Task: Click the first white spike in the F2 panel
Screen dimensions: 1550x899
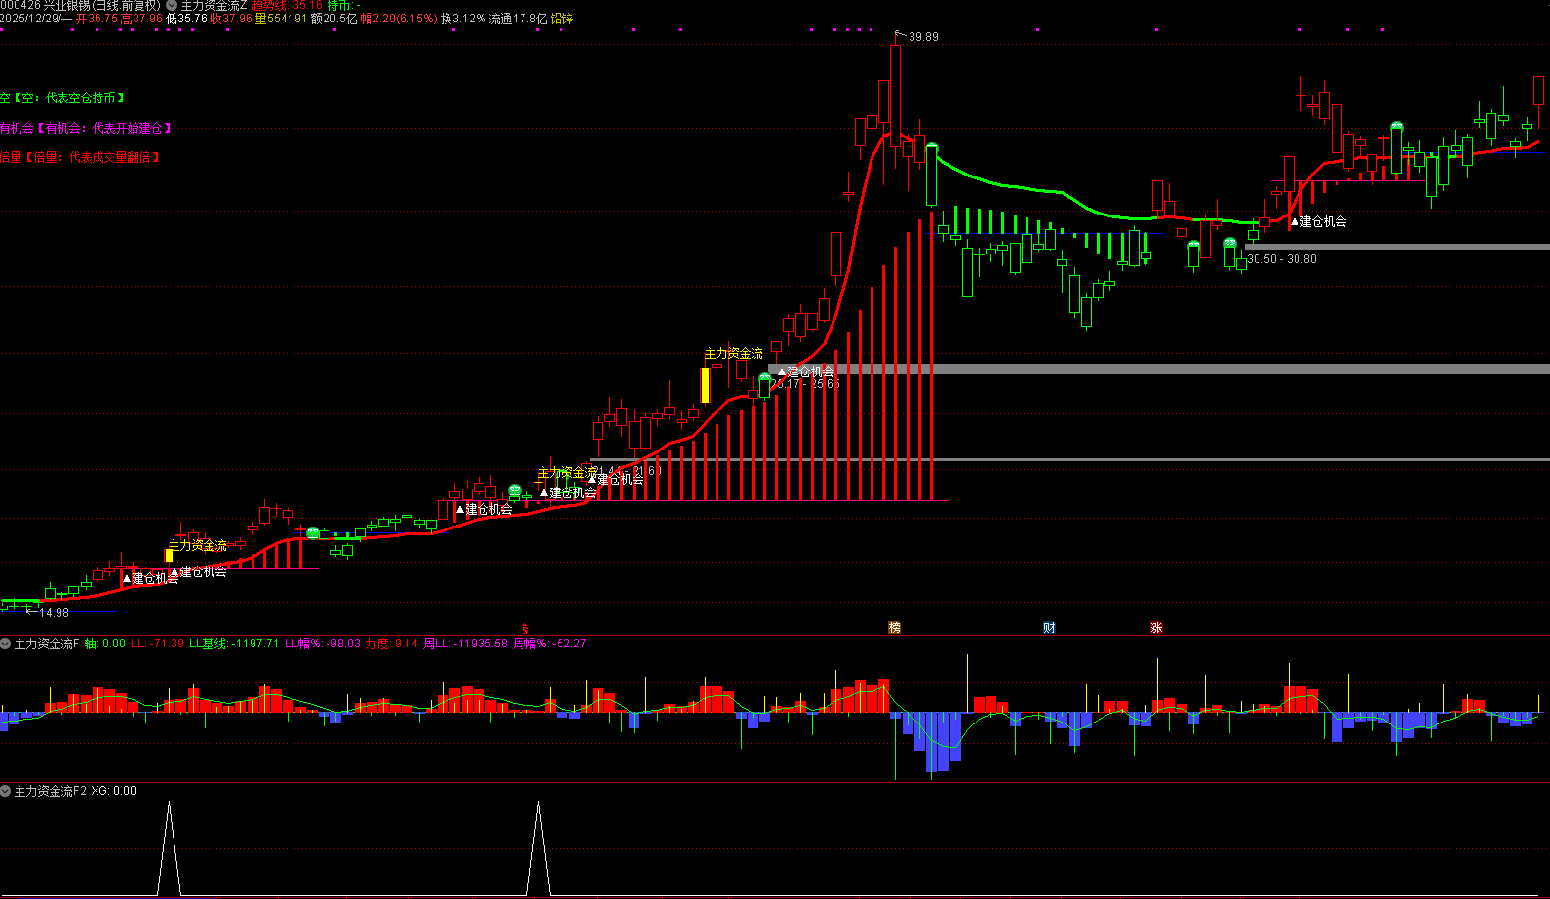Action: click(169, 846)
